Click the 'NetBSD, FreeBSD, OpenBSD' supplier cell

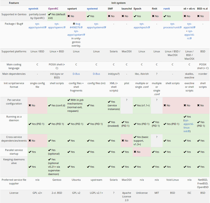[x=203, y=183]
